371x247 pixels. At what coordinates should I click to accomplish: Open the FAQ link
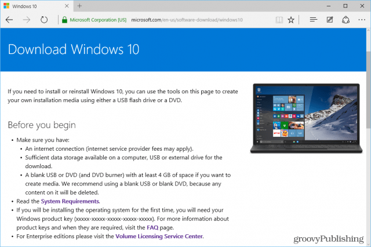click(x=152, y=228)
